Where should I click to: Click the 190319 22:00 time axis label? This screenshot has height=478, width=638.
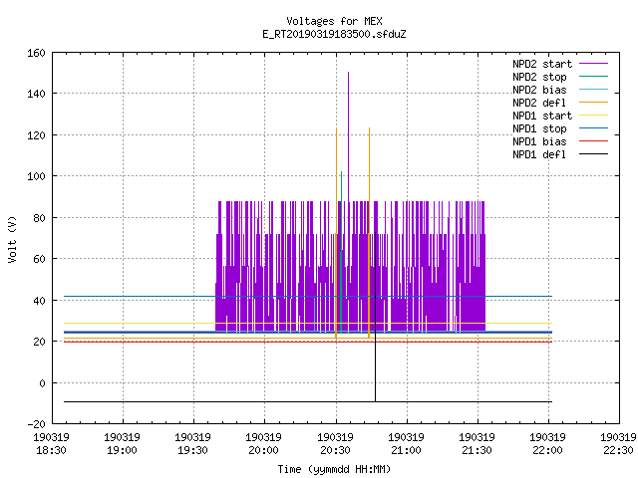coord(547,444)
